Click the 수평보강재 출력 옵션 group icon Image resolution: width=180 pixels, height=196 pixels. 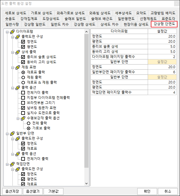(23, 118)
